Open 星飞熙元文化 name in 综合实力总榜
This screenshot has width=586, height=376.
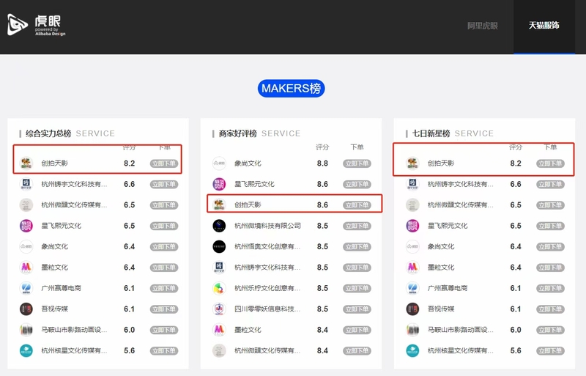tap(62, 226)
